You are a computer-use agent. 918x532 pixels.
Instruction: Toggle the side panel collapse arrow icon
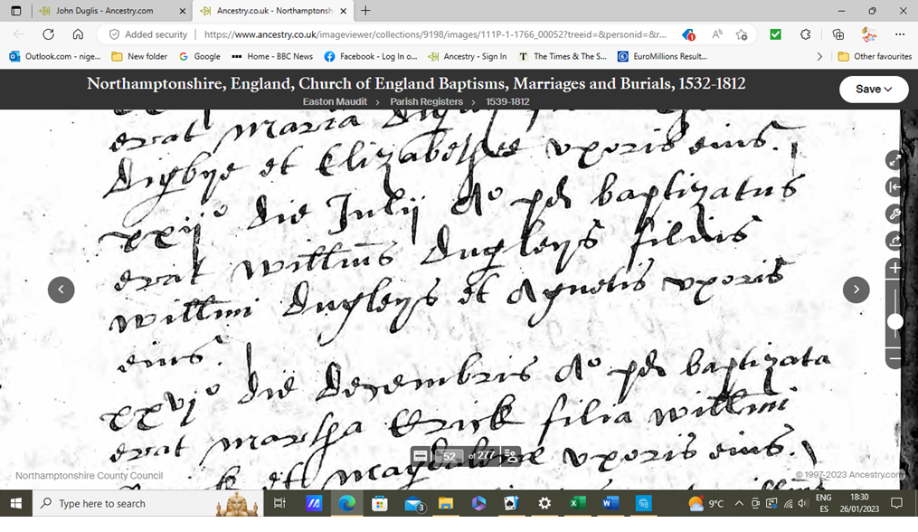(x=894, y=187)
